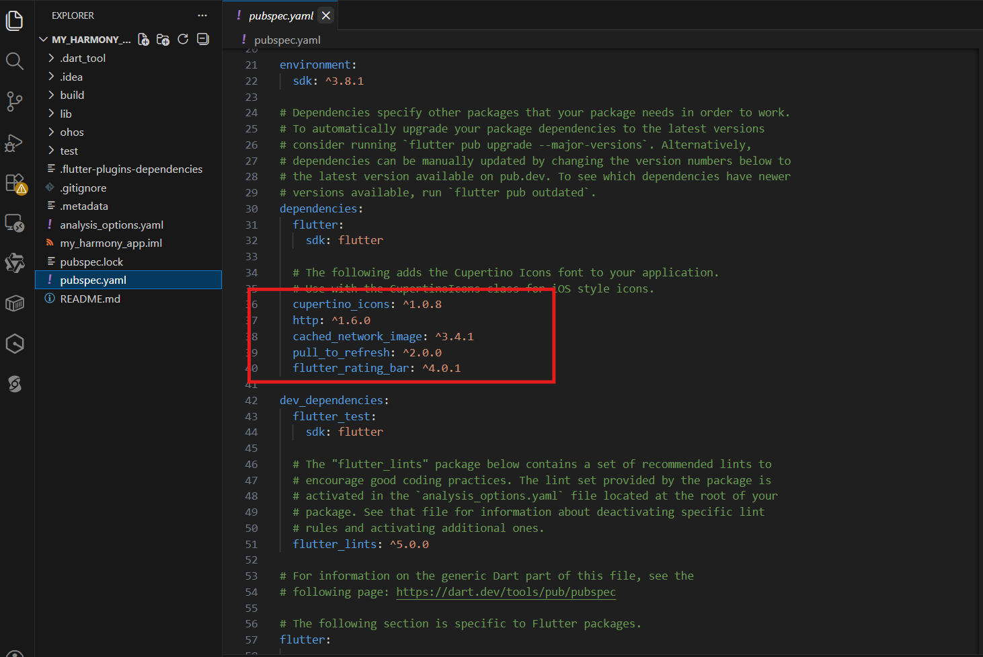Screen dimensions: 983x657
Task: Open the Explorer view in activity bar
Action: coord(15,21)
